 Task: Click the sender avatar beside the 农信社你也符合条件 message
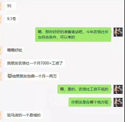pyautogui.click(x=118, y=32)
